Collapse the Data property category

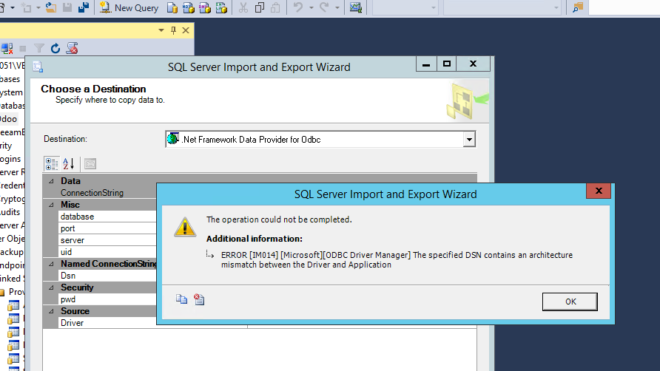pyautogui.click(x=51, y=181)
